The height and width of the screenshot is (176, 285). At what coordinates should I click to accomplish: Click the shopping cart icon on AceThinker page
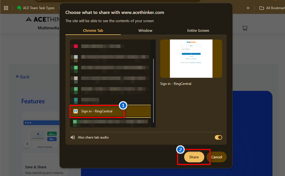tap(245, 28)
